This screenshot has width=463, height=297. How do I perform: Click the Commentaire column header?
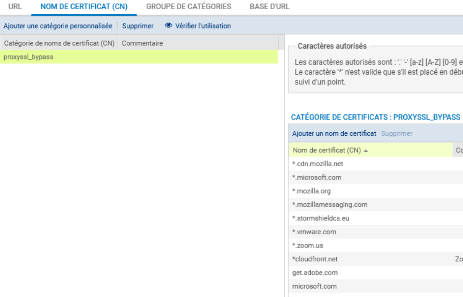[142, 43]
